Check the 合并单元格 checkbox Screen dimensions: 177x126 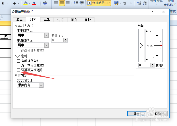coord(19,70)
